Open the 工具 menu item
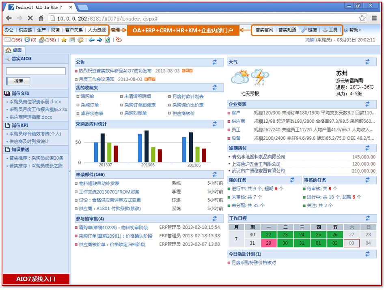Screen dimensions: 386x290 (330, 30)
